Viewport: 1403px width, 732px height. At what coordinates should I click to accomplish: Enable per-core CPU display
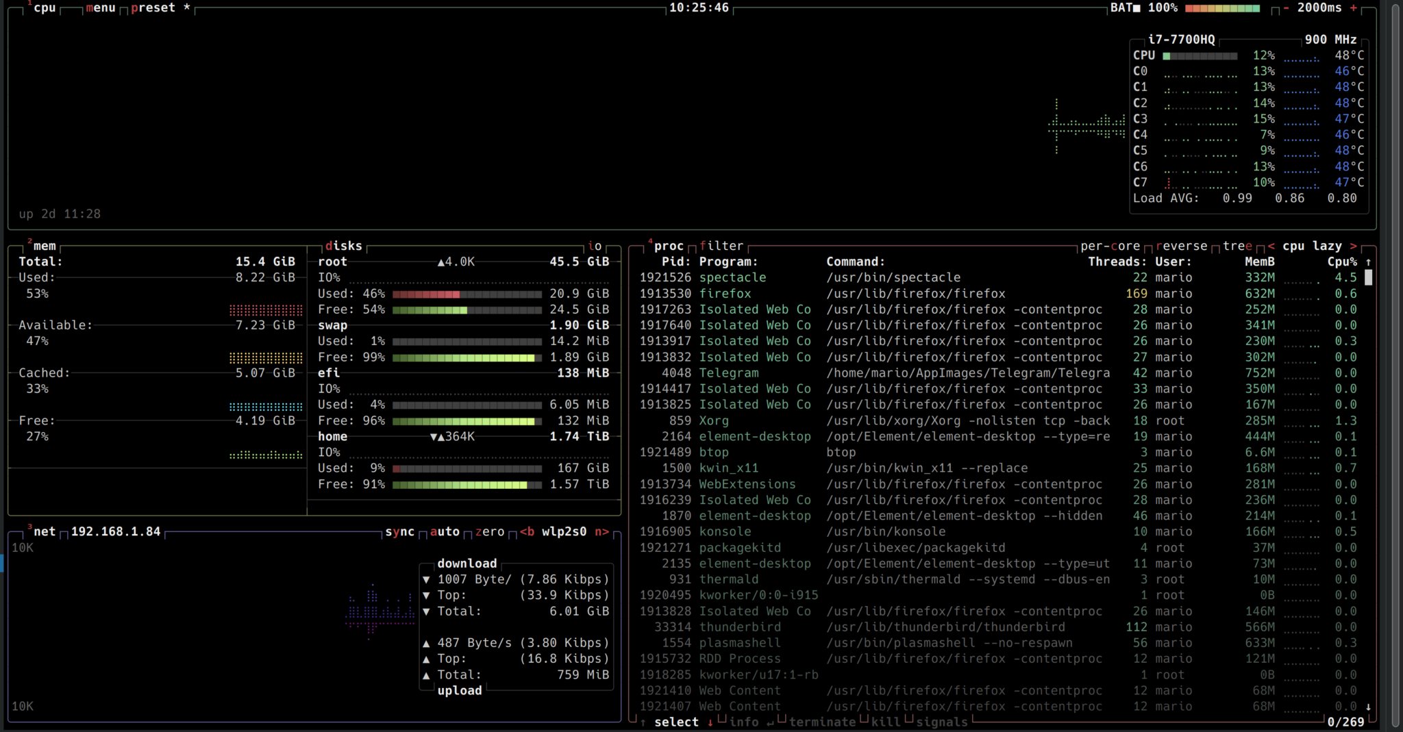coord(1109,245)
